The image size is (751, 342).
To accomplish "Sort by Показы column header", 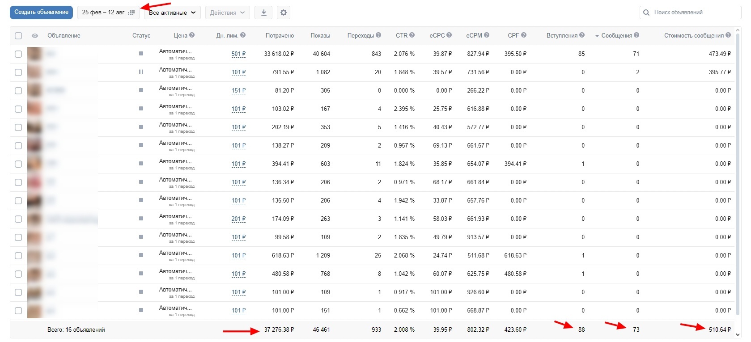I will click(320, 35).
